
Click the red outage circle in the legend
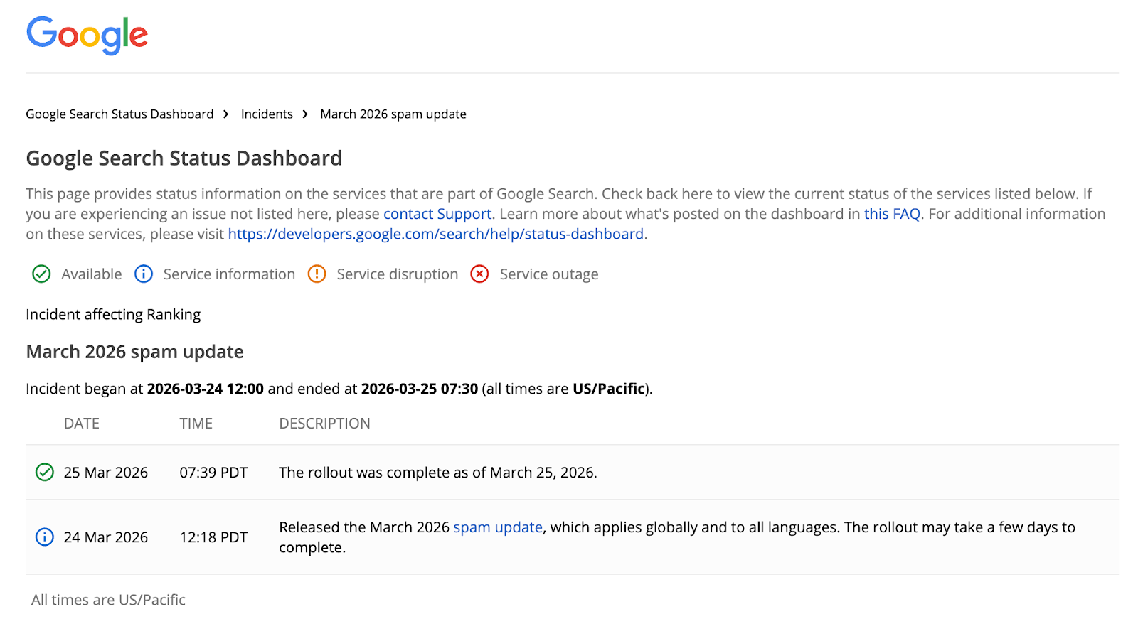coord(479,274)
